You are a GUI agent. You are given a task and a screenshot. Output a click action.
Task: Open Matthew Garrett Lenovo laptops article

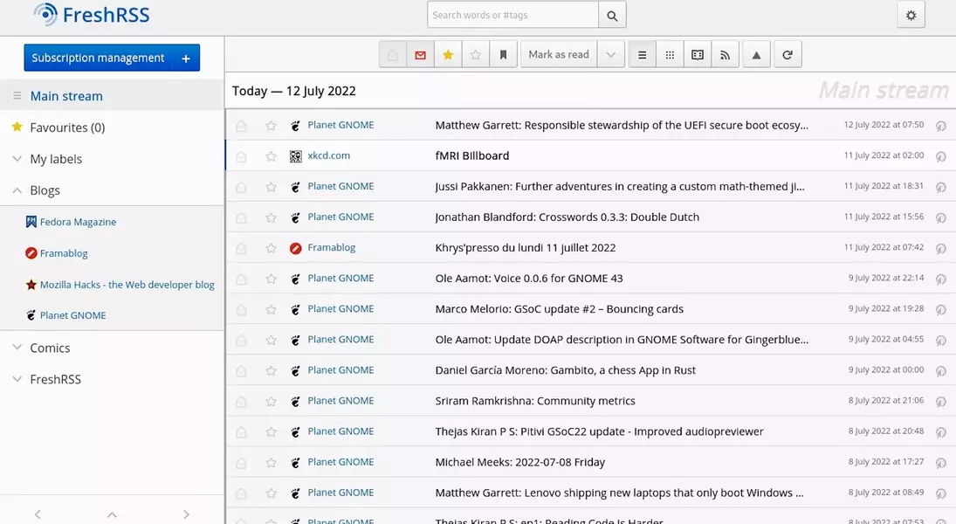[x=619, y=493]
